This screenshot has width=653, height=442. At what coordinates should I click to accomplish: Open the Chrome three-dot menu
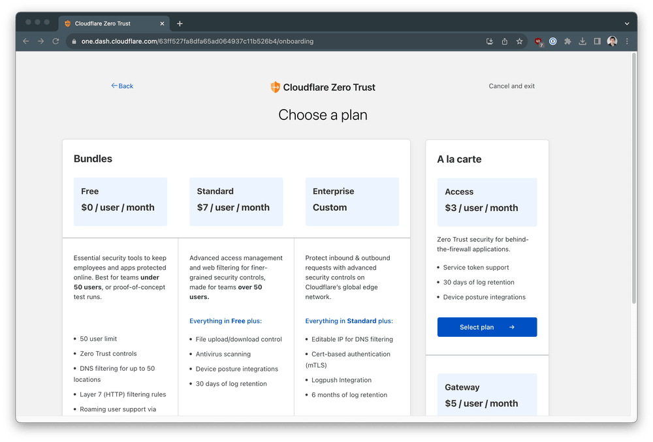tap(626, 40)
